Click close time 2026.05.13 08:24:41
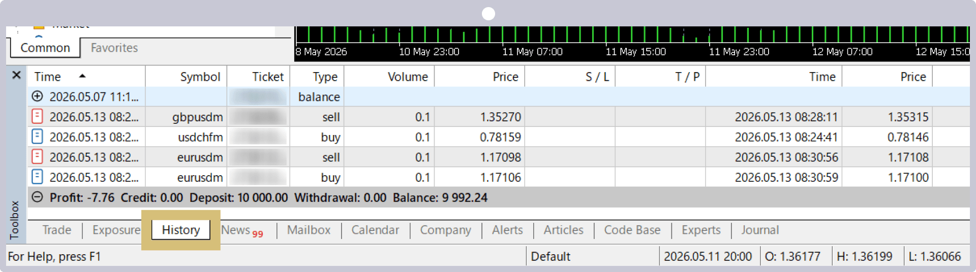The width and height of the screenshot is (976, 272). point(786,137)
